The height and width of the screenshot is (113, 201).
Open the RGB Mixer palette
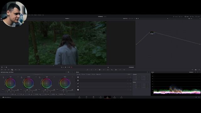coord(16,70)
